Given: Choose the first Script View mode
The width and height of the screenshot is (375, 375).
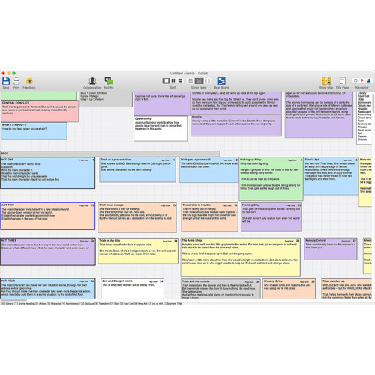Looking at the screenshot, I should click(190, 81).
